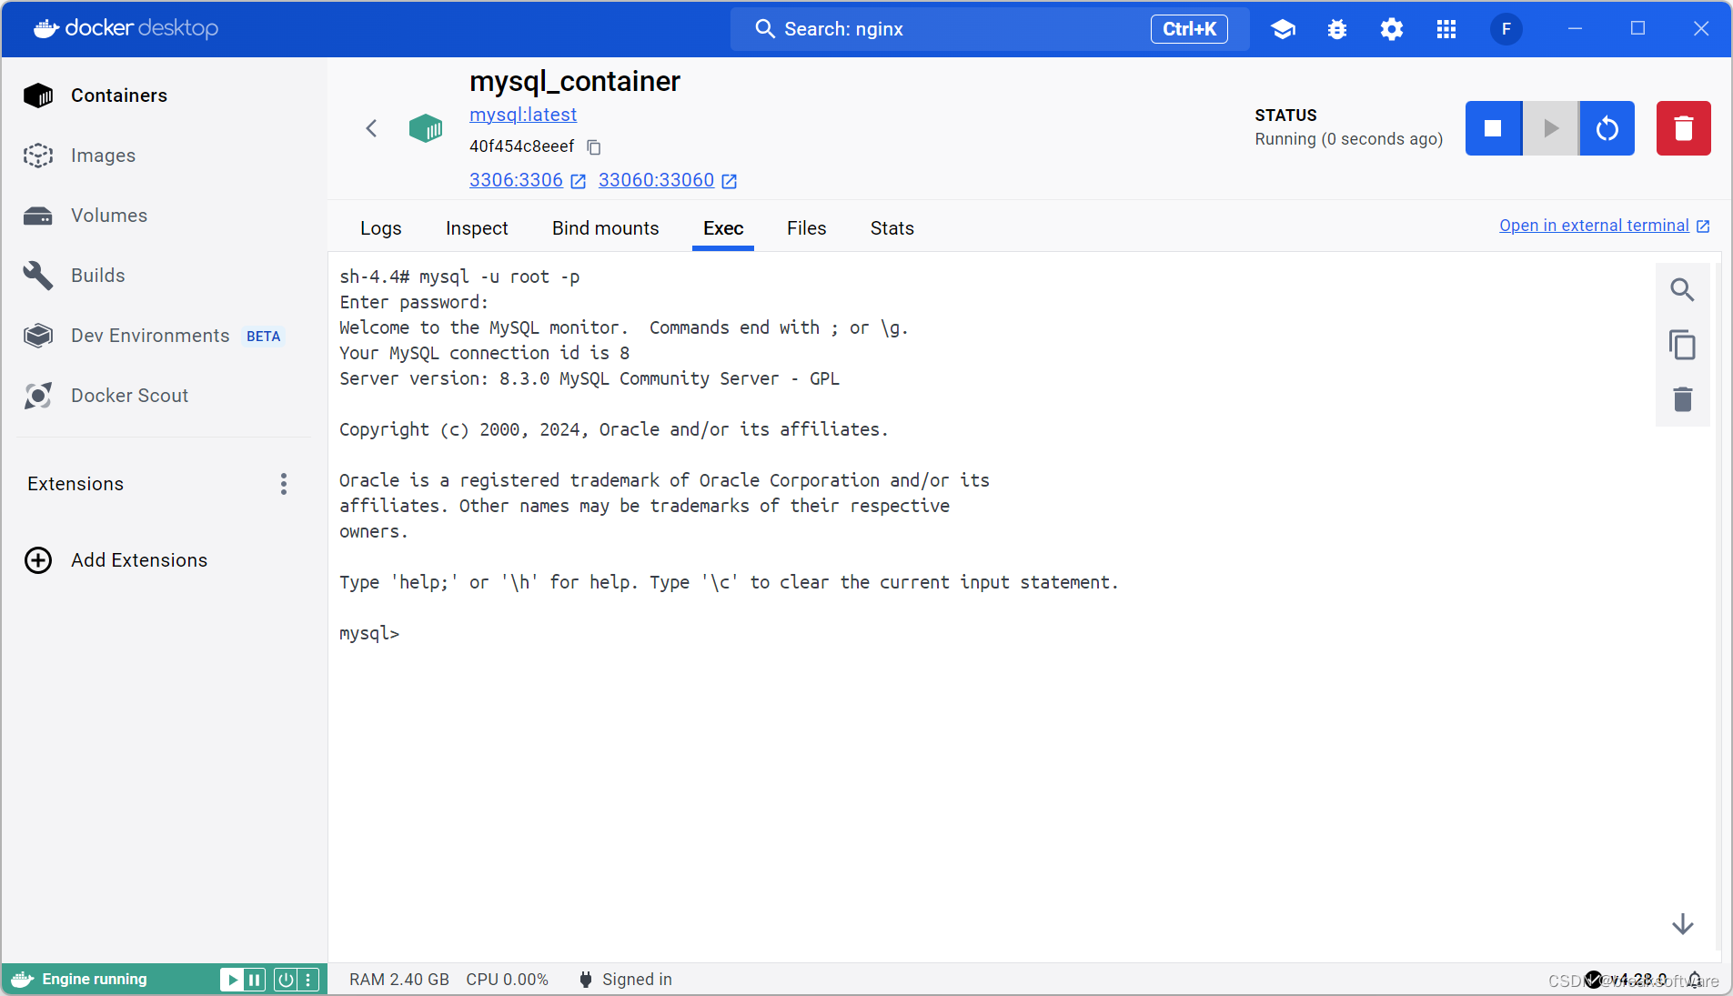Pause the Docker engine
Screen dimensions: 1733x996
(x=255, y=980)
